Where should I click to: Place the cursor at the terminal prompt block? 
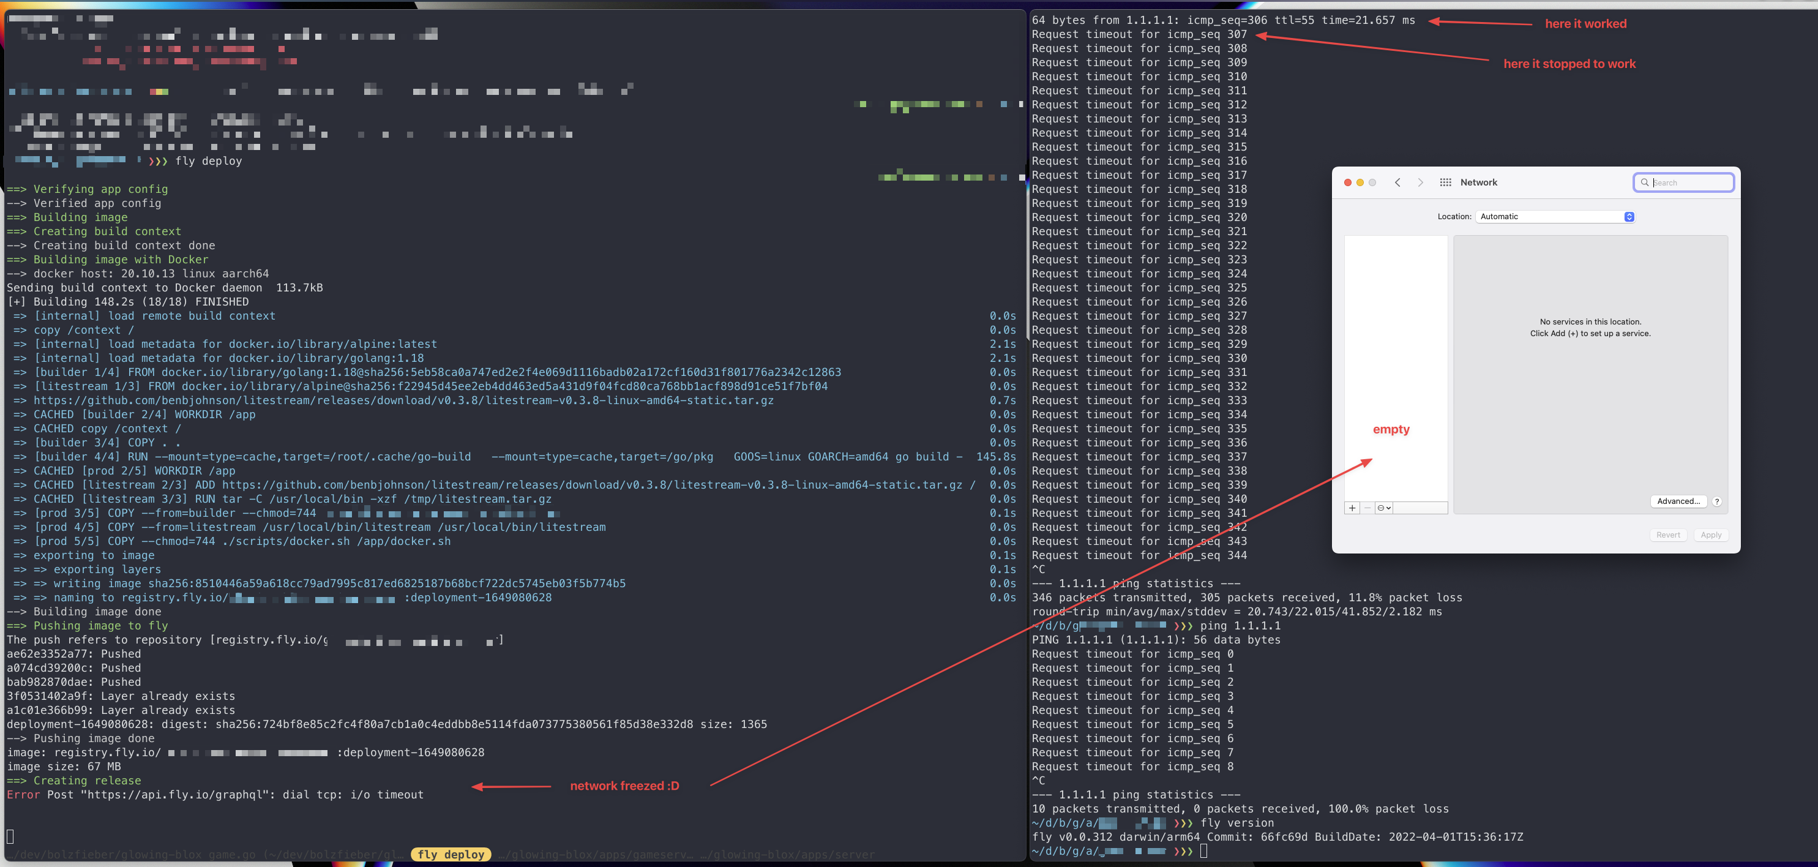[1205, 850]
